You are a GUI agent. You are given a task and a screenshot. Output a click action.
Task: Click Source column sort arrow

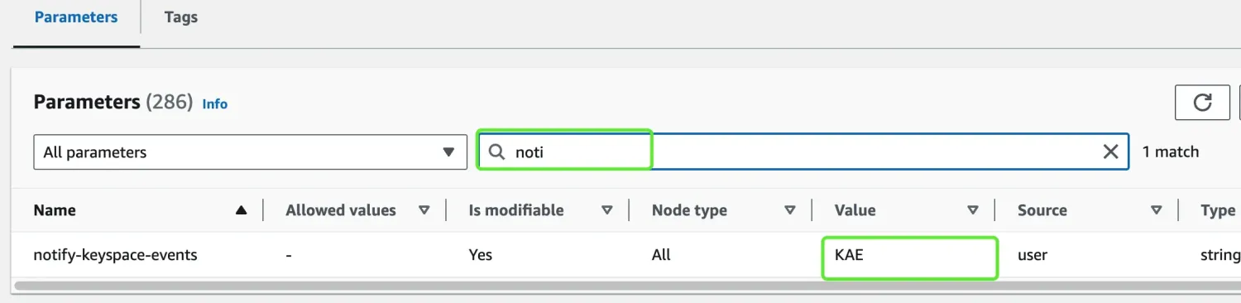(x=1157, y=210)
